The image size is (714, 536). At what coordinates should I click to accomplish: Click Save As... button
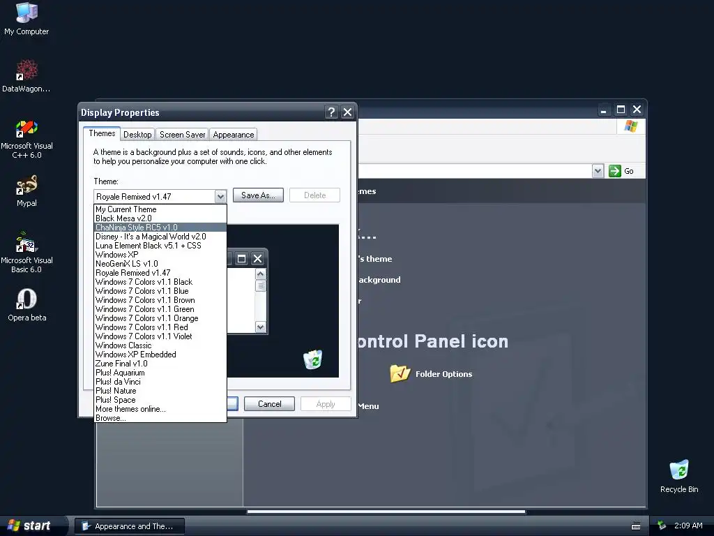tap(258, 195)
